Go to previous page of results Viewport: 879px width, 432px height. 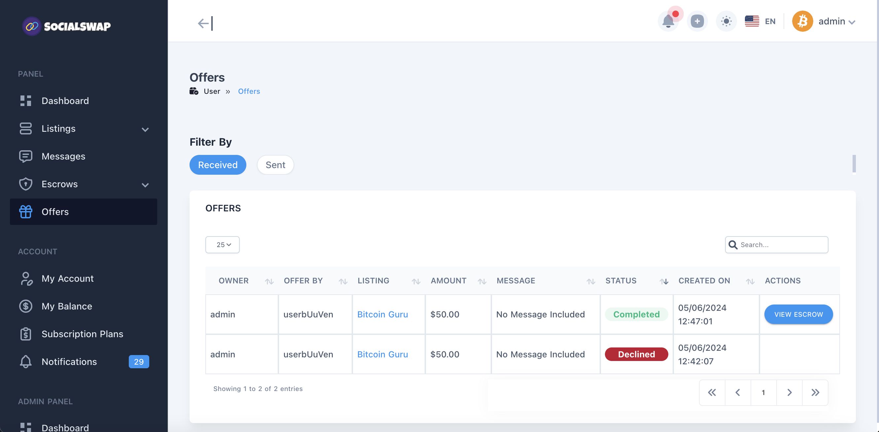738,392
